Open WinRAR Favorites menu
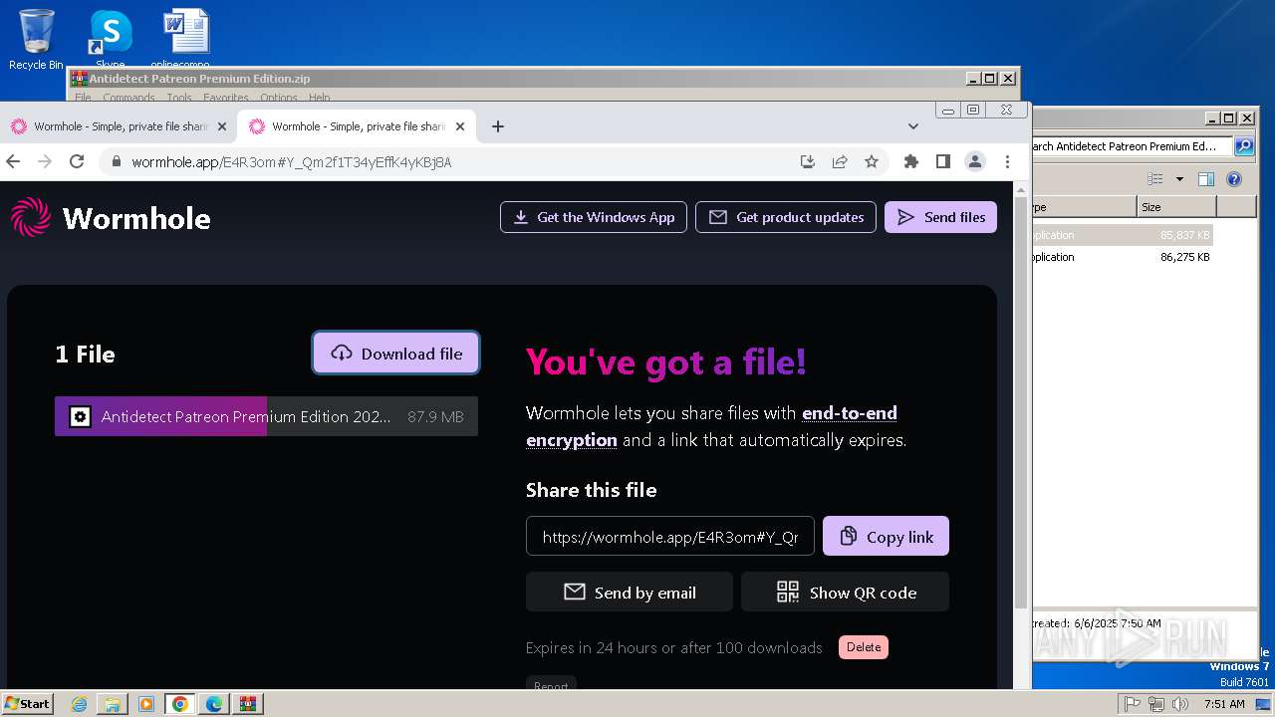 [226, 98]
